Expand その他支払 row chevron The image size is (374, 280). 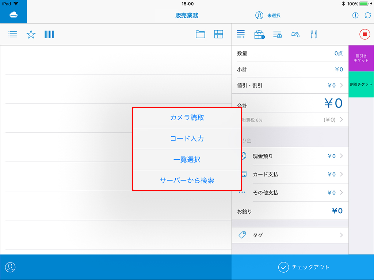(x=341, y=192)
